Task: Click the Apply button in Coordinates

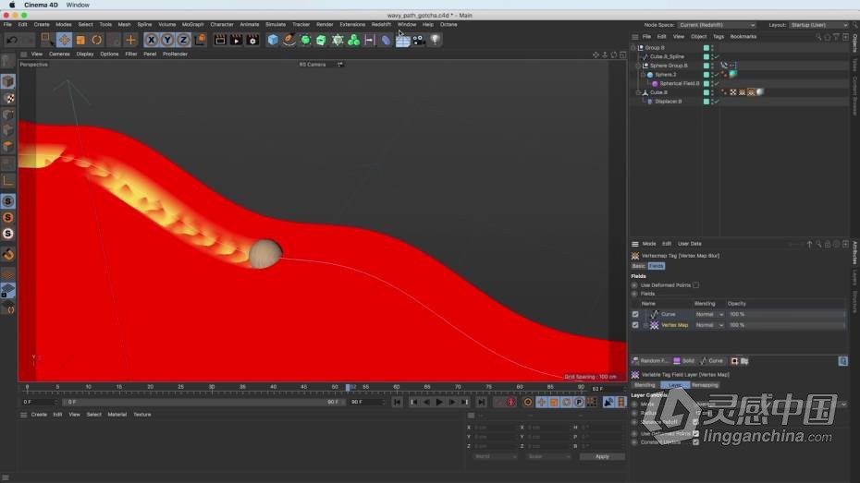Action: point(602,457)
